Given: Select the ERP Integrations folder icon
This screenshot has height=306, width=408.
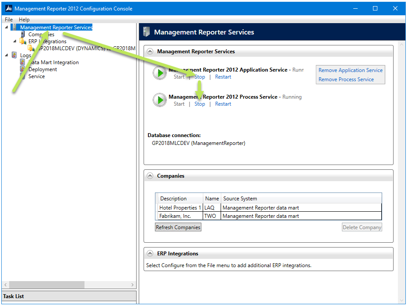Looking at the screenshot, I should pos(22,41).
